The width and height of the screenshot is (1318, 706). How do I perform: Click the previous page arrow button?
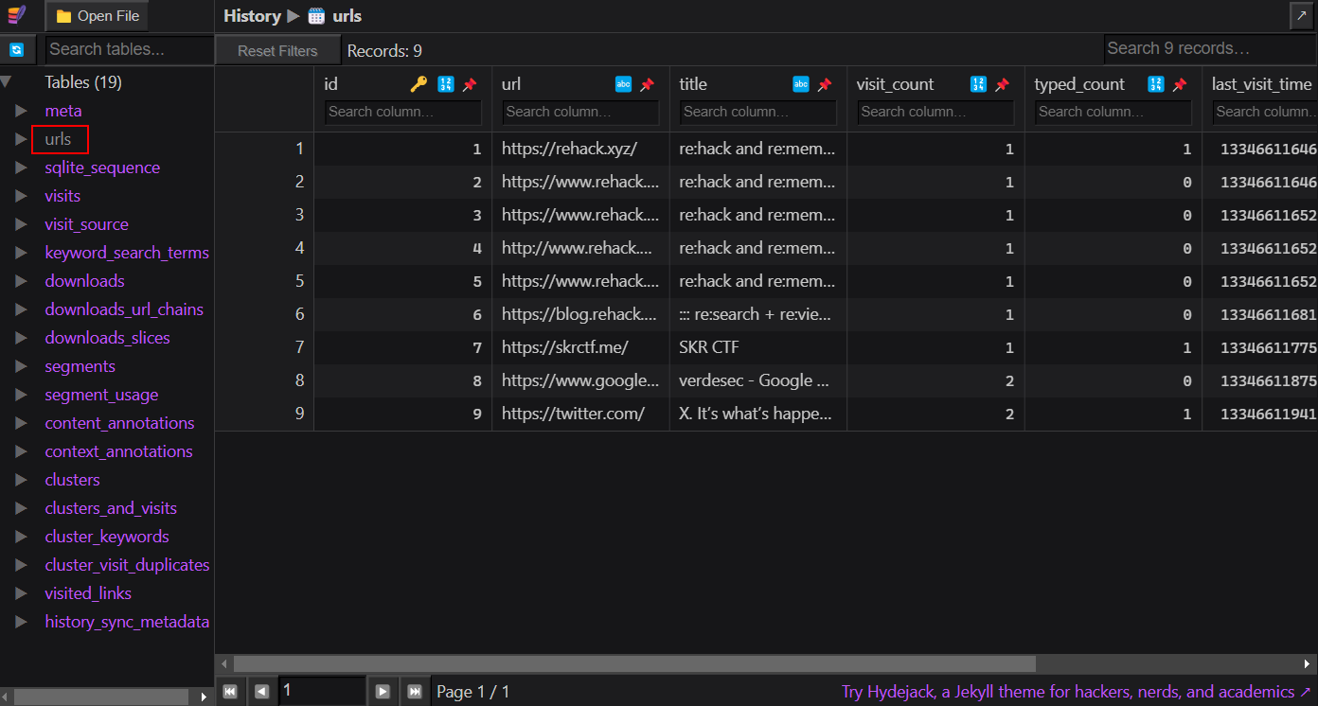point(261,692)
